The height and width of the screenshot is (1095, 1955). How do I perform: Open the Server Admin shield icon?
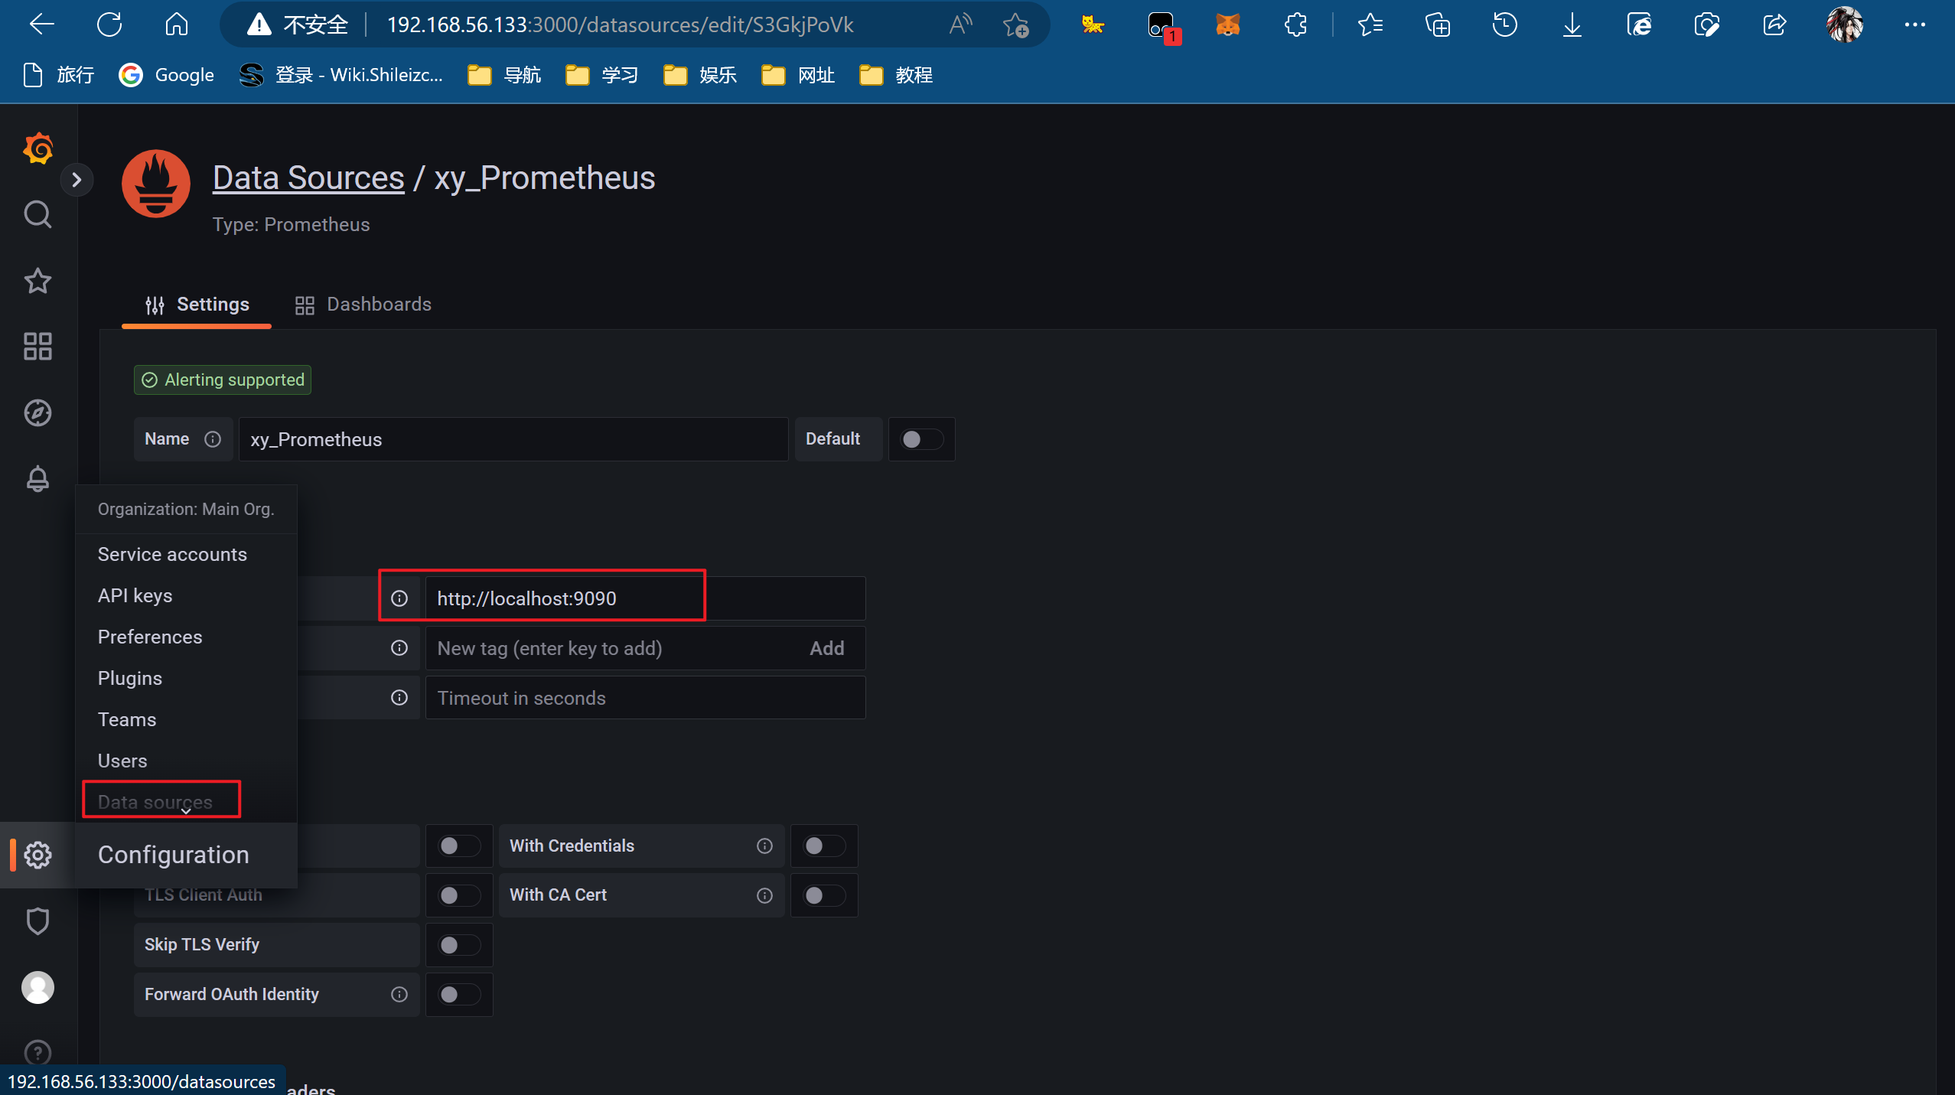click(37, 921)
